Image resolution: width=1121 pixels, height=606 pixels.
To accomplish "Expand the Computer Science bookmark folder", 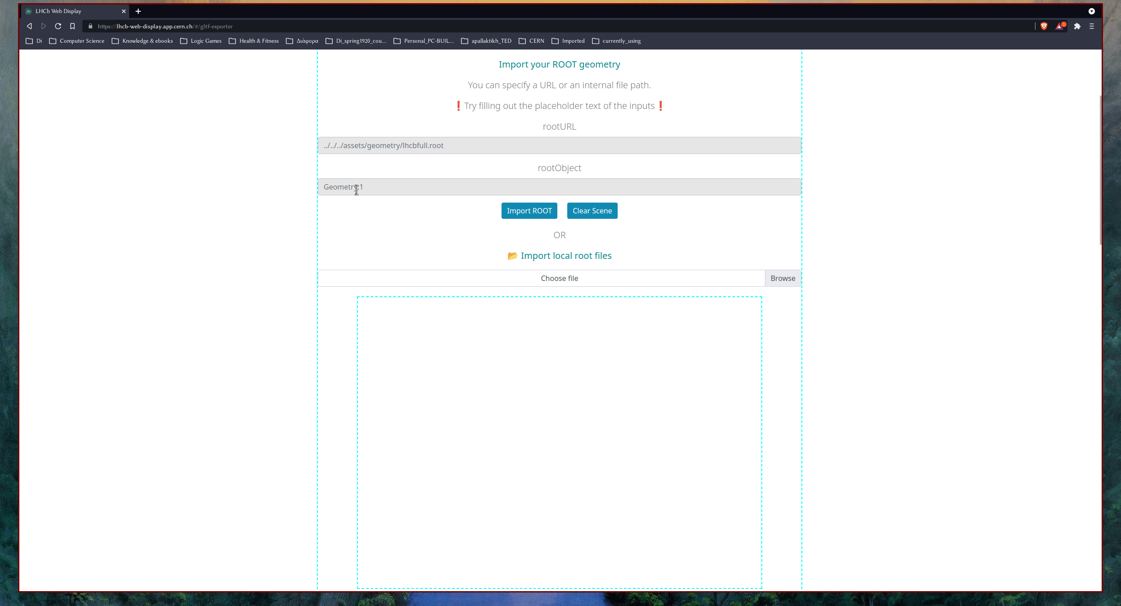I will pos(77,41).
